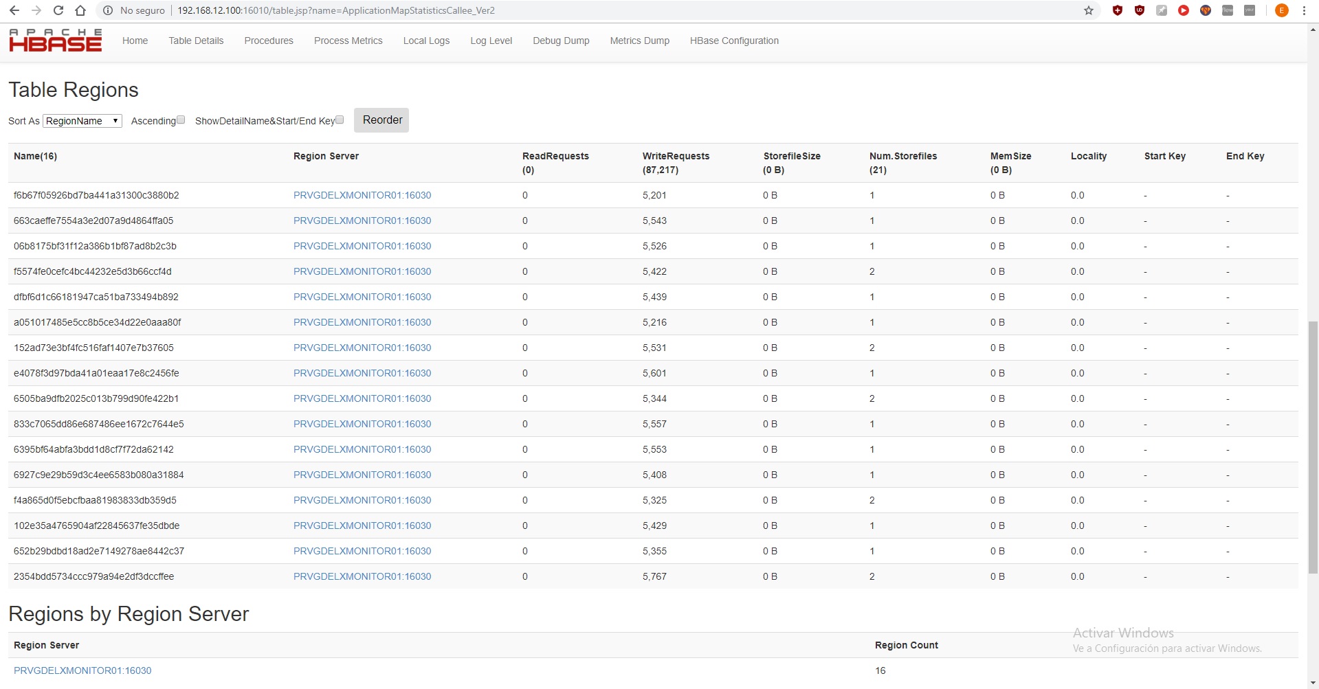
Task: Open region server link for 663caeffe7554a3e2d07a9d4864ffa05
Action: 362,221
